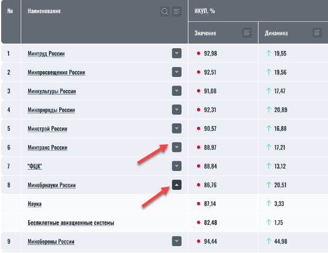This screenshot has width=328, height=253.
Task: Select dynamics value 1,75
Action: point(279,223)
